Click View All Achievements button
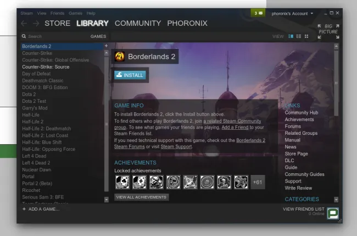This screenshot has height=236, width=357. pos(141,197)
